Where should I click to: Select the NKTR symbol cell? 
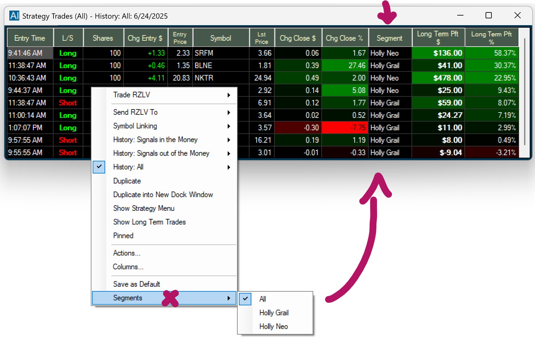click(221, 78)
